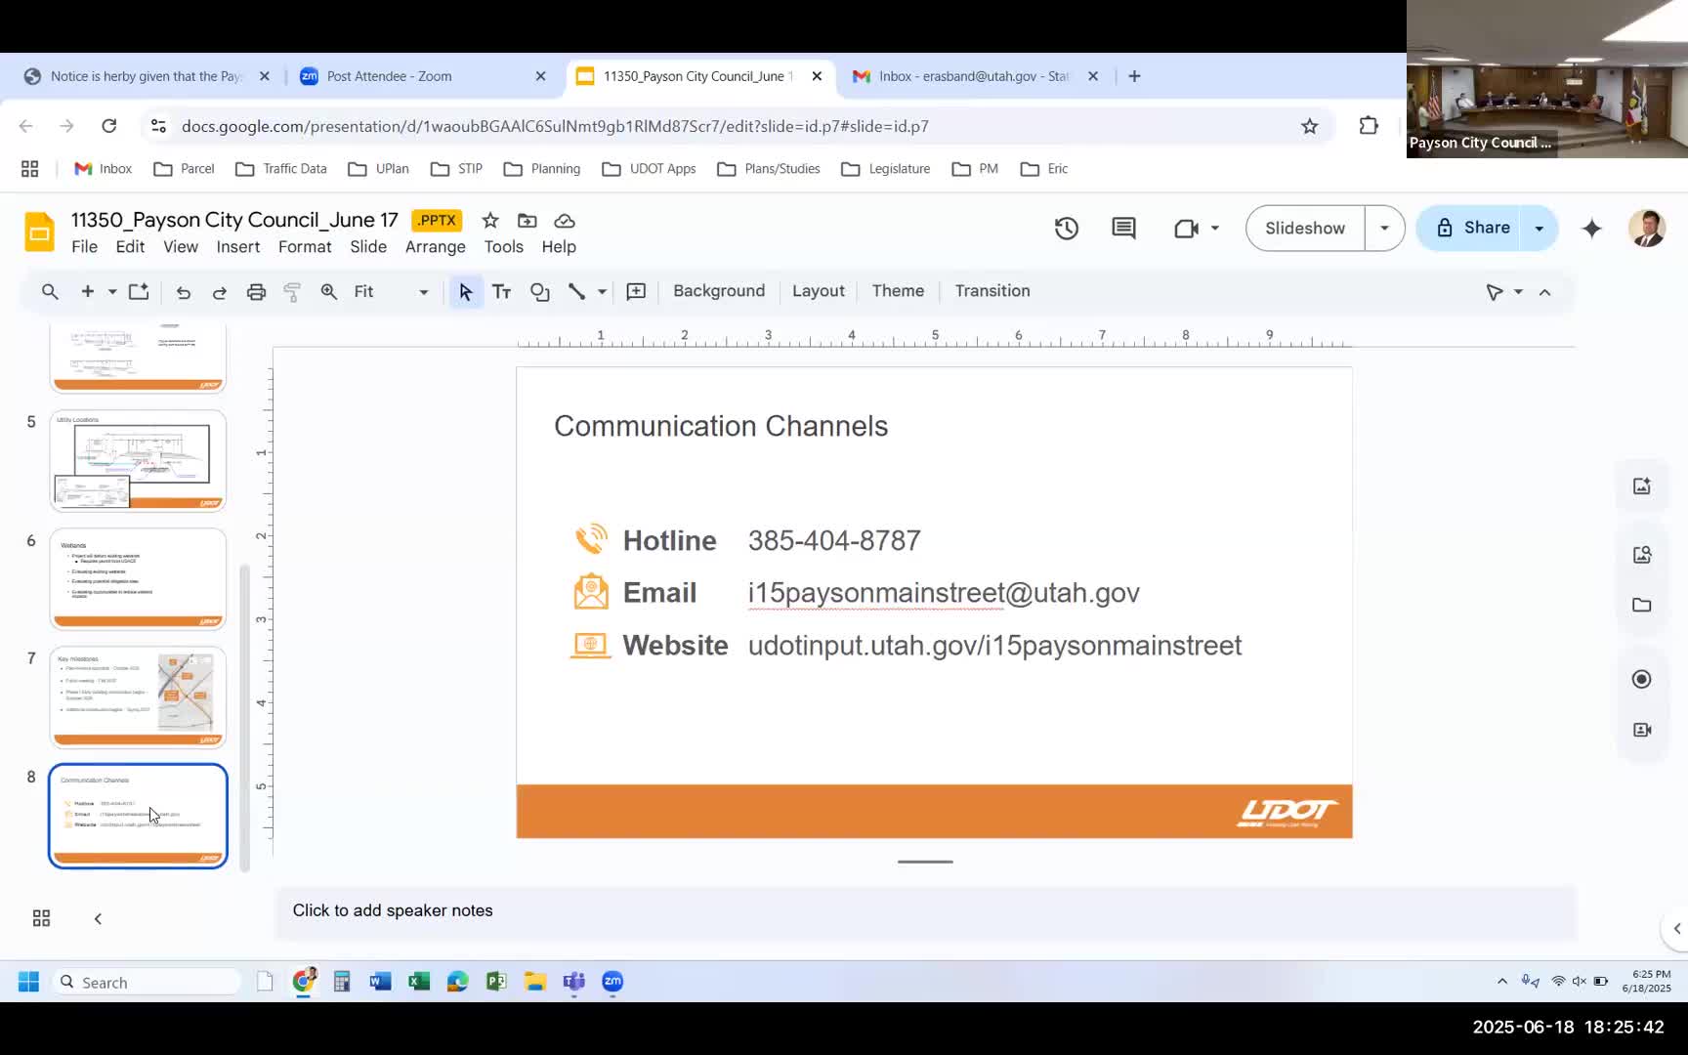This screenshot has height=1055, width=1688.
Task: Select slide 7 Key milestones thumbnail
Action: coord(138,696)
